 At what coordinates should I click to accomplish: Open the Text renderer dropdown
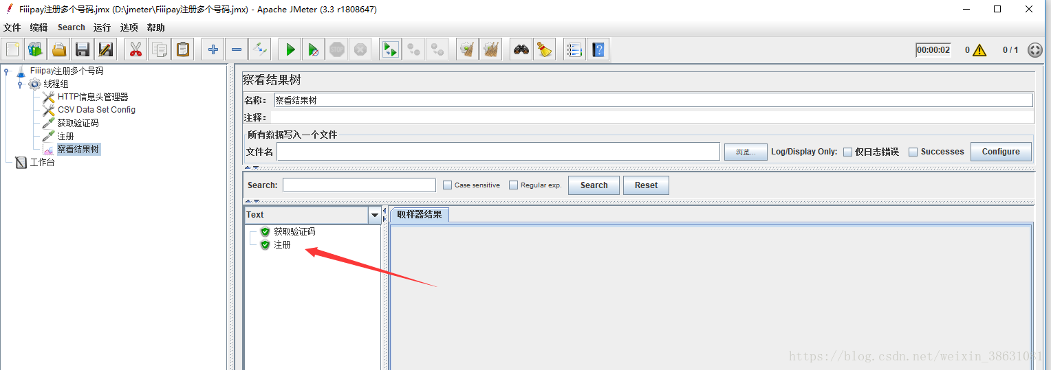tap(375, 215)
